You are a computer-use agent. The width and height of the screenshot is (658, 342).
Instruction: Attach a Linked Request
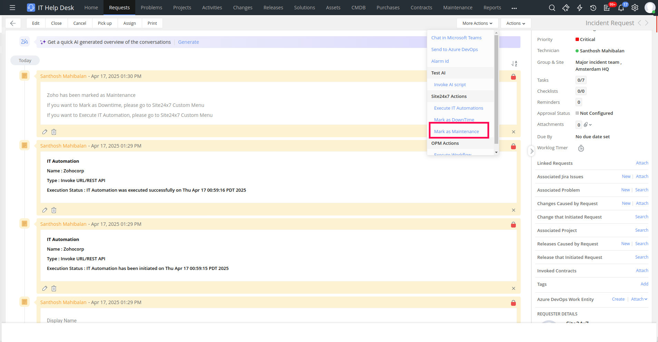click(x=642, y=163)
